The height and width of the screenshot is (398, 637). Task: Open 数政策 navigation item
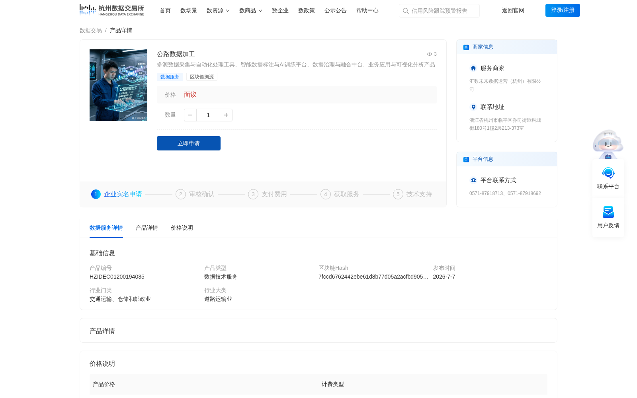point(307,10)
